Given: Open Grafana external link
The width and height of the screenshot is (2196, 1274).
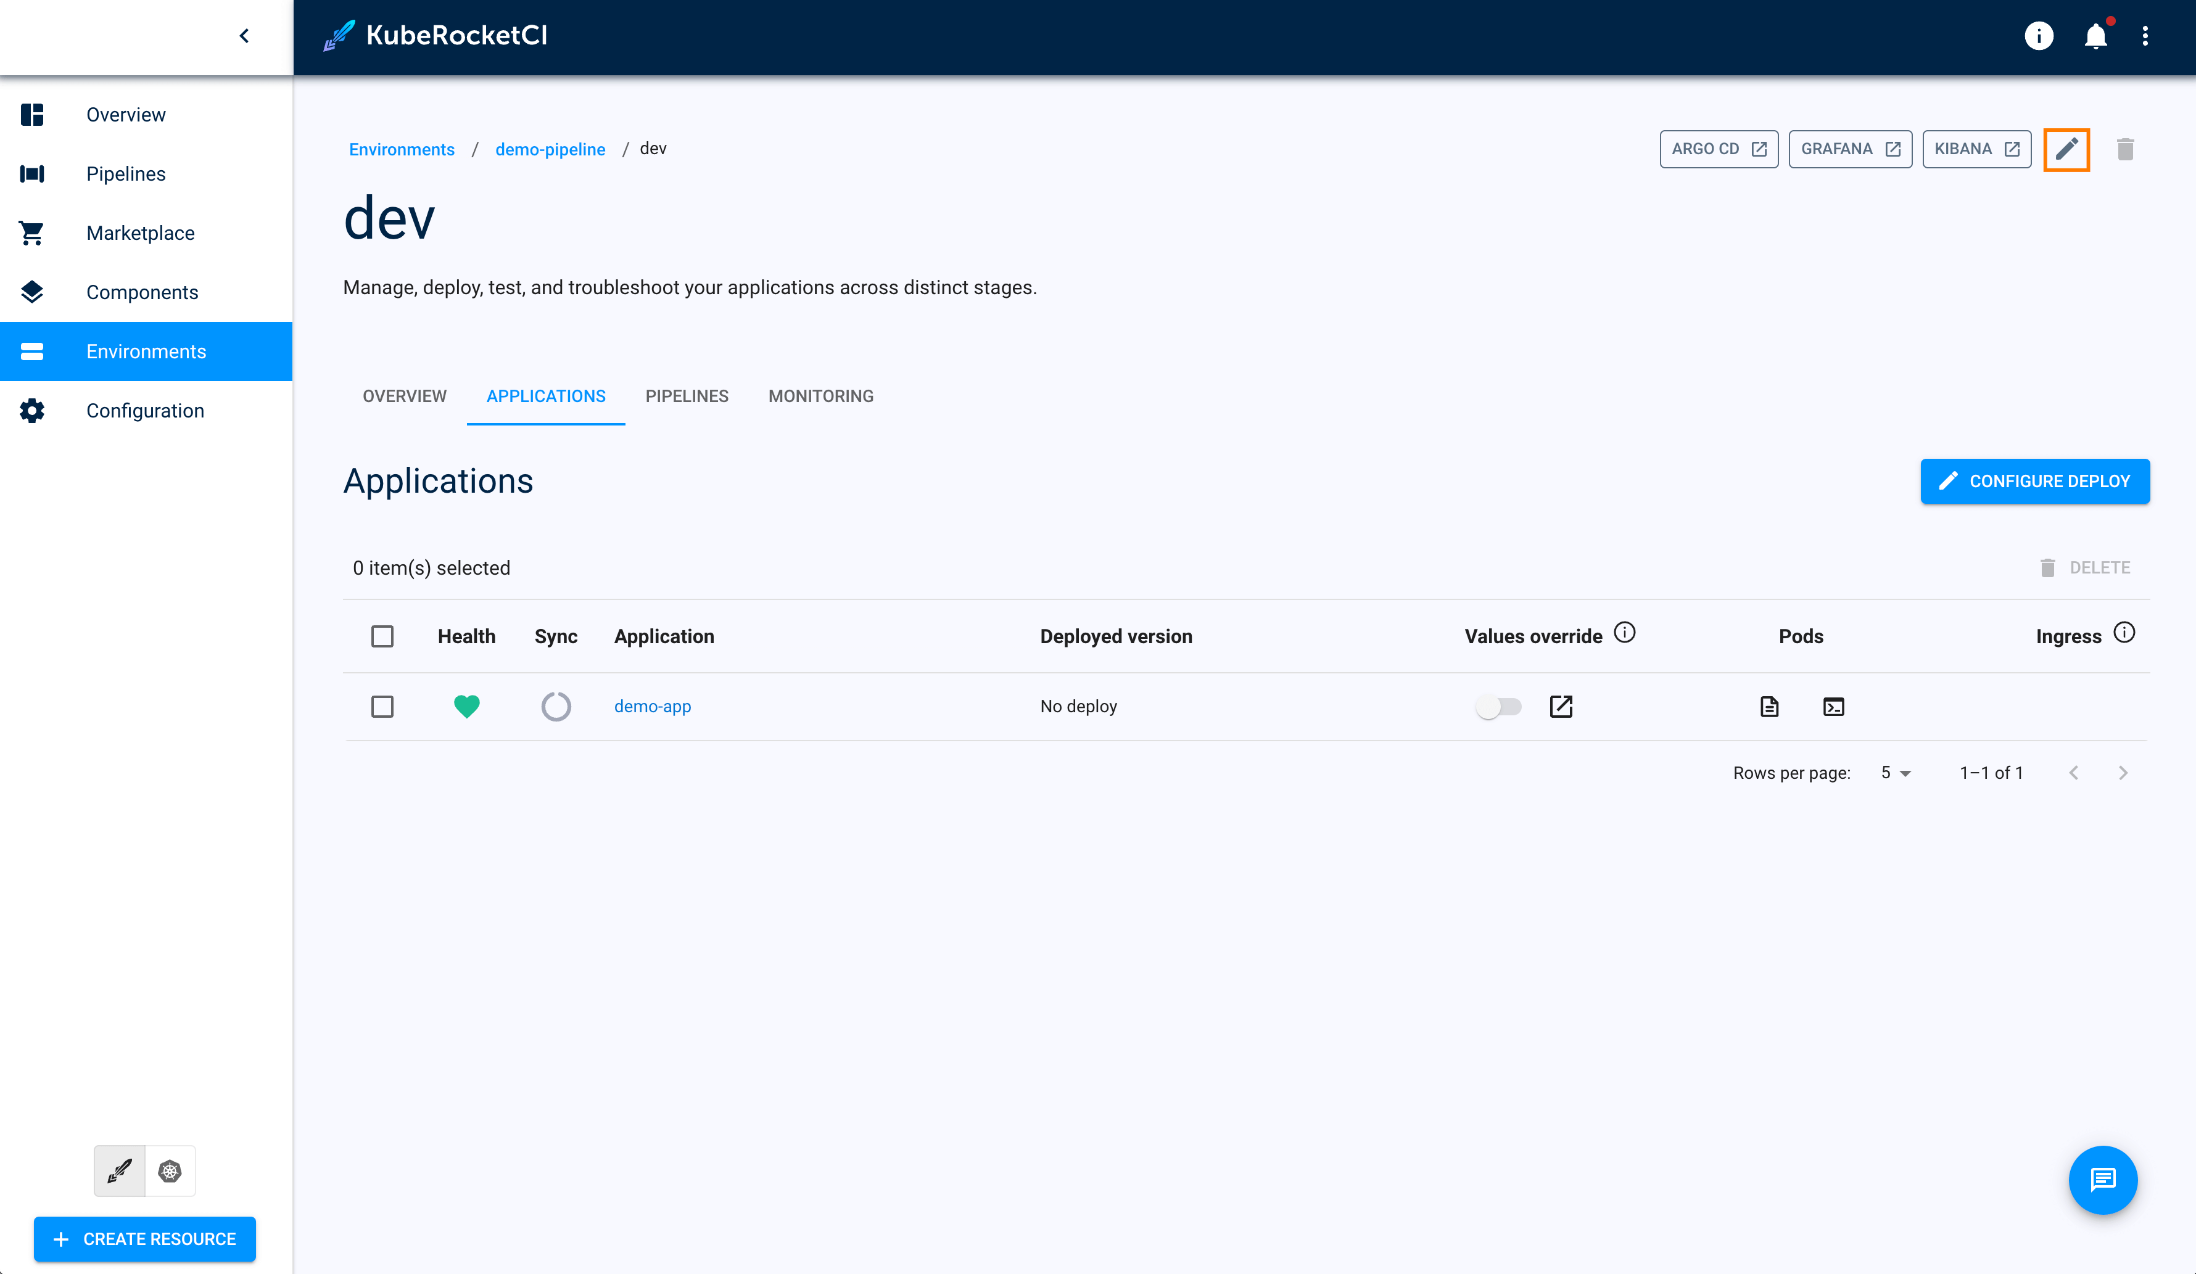Looking at the screenshot, I should [x=1849, y=149].
